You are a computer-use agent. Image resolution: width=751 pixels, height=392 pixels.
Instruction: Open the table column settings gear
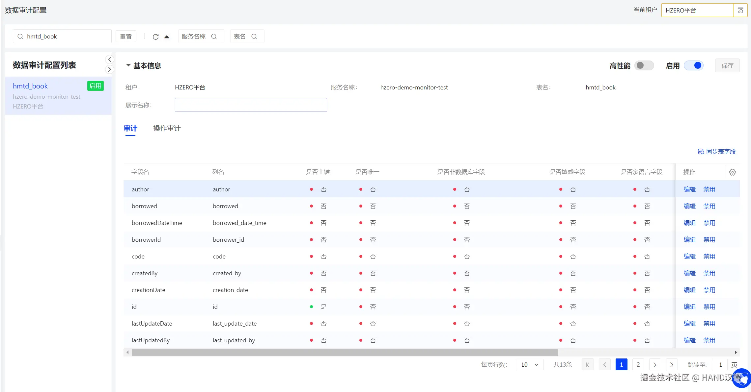click(x=733, y=172)
